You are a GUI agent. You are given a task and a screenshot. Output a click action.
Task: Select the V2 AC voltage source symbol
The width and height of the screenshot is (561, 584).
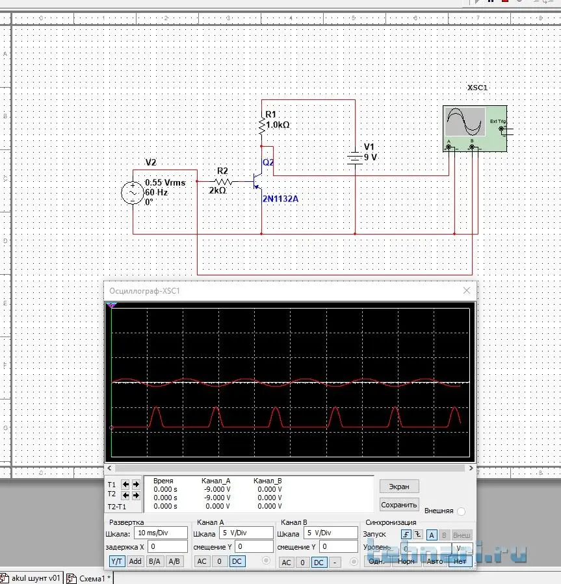[133, 193]
